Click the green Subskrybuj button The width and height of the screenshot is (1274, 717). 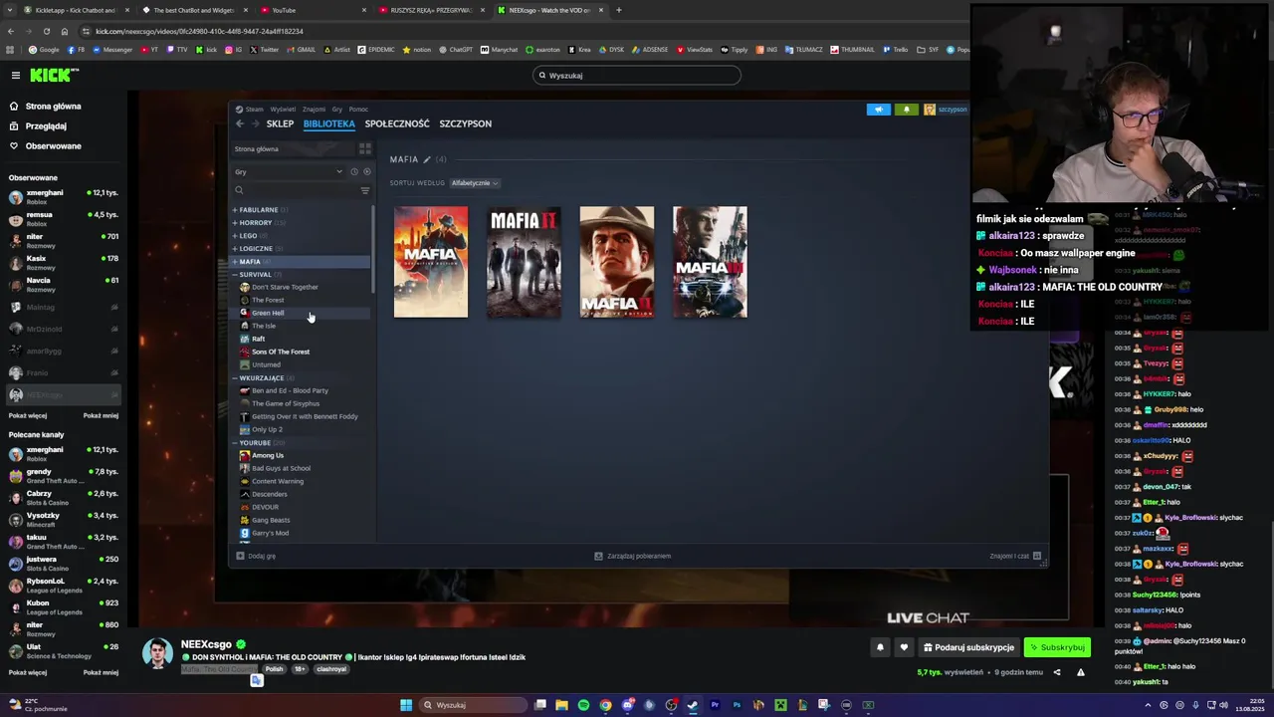click(x=1057, y=647)
